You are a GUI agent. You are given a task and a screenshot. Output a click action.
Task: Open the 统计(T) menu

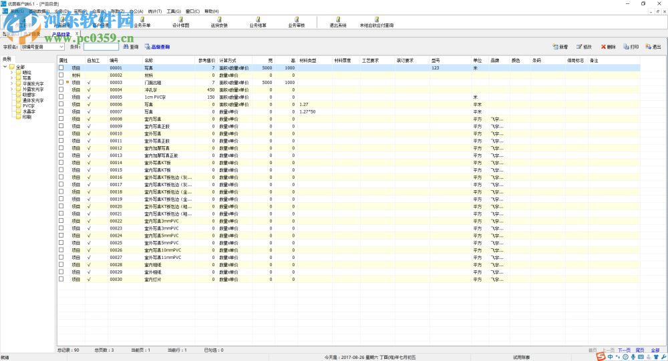coord(155,11)
